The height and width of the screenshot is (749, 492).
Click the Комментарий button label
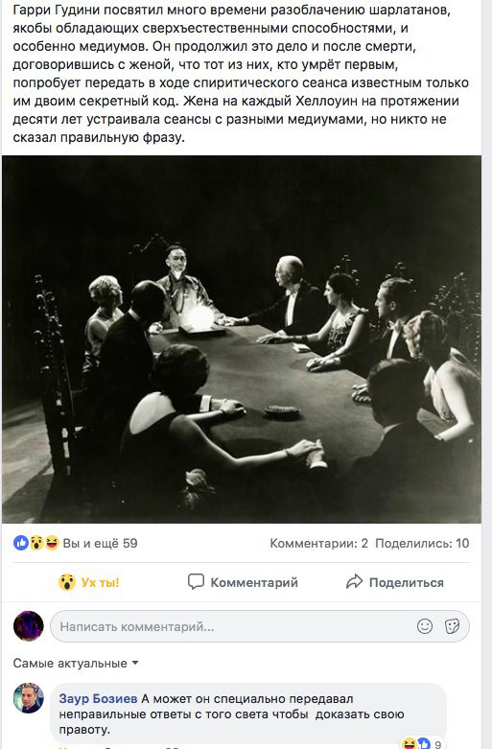pyautogui.click(x=254, y=583)
